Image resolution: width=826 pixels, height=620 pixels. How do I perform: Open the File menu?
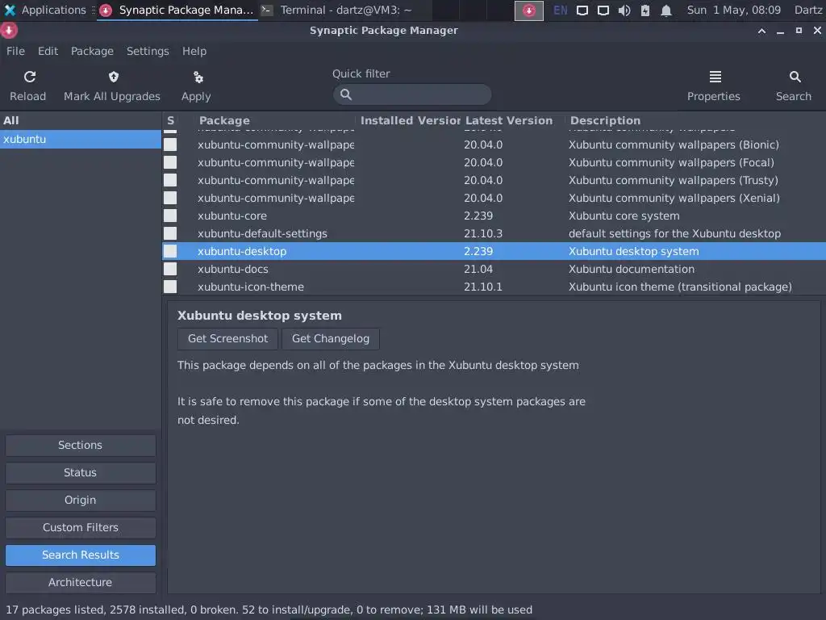(15, 51)
